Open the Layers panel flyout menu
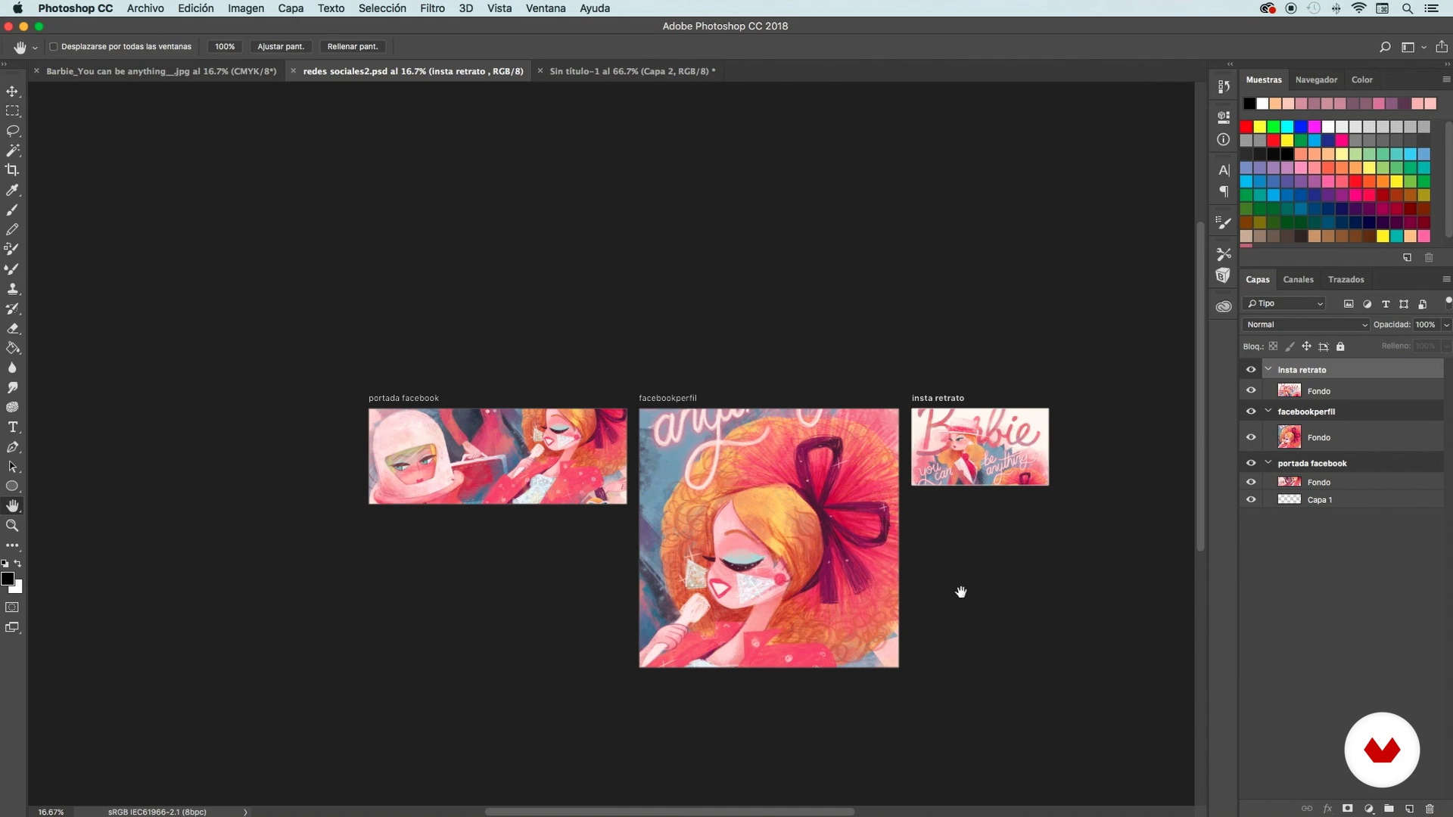 click(x=1445, y=279)
